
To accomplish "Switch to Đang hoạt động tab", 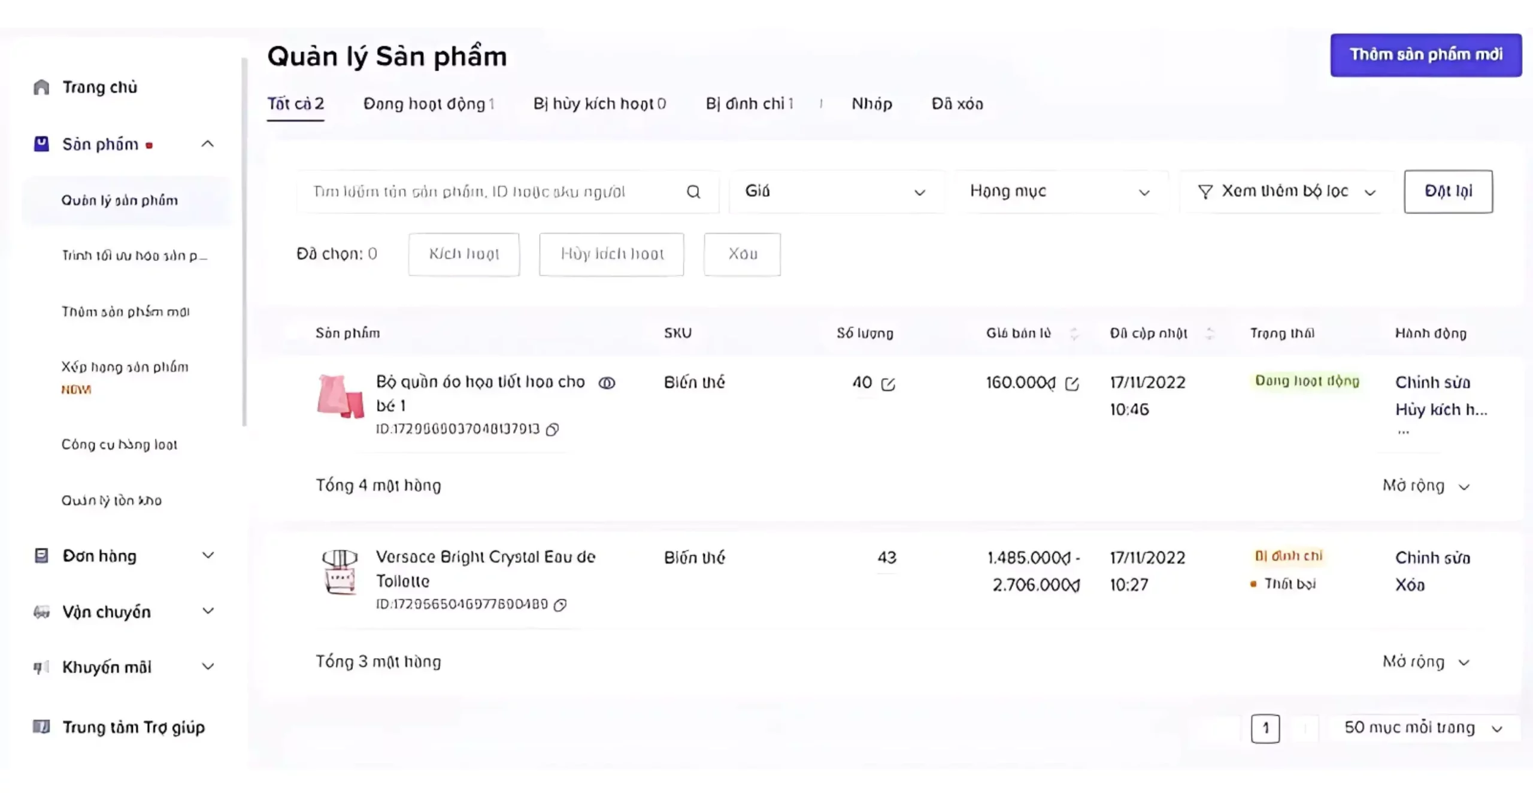I will (x=429, y=104).
